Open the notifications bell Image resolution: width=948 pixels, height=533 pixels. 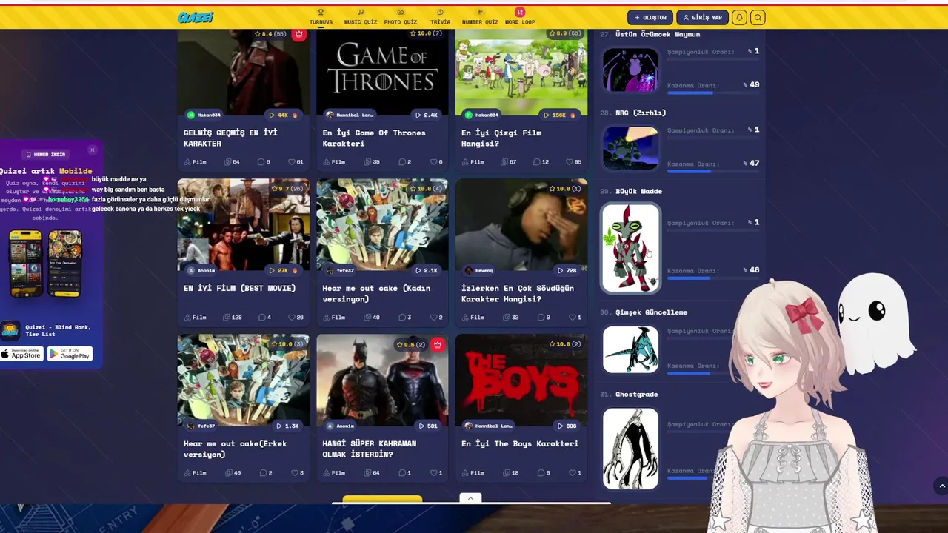click(739, 17)
